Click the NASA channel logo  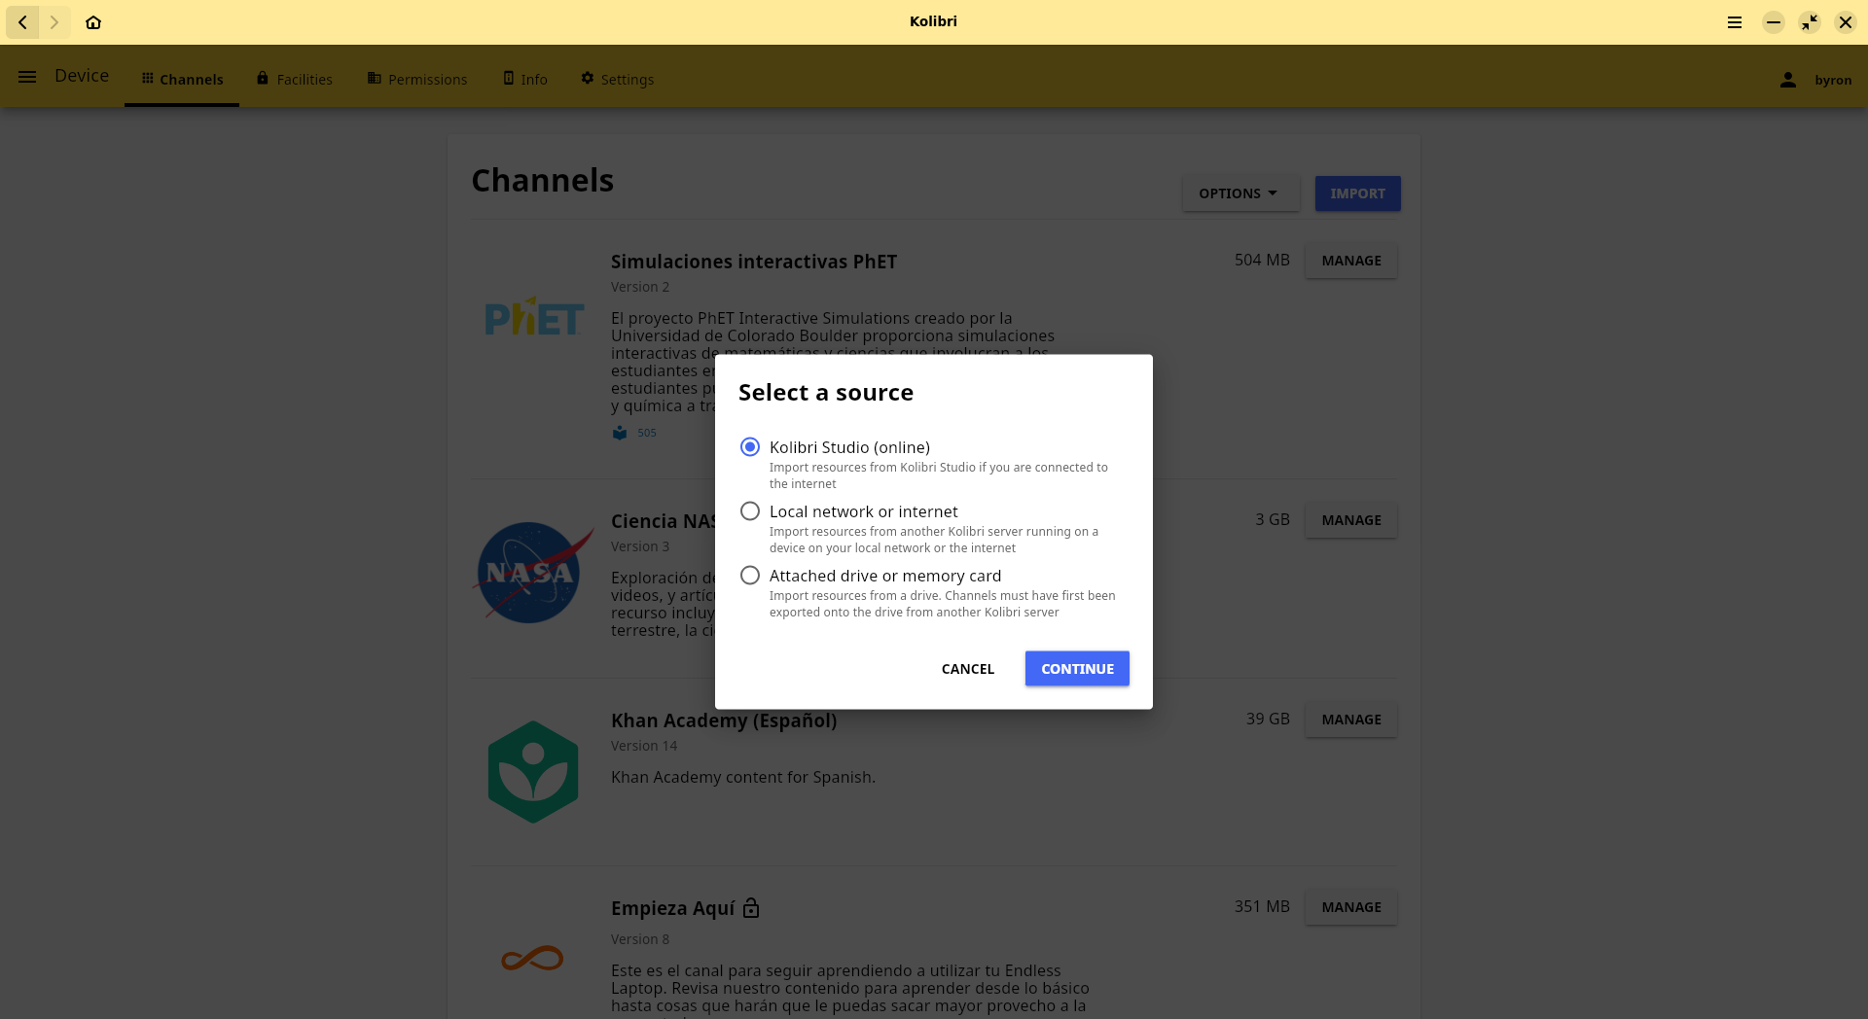click(x=532, y=573)
